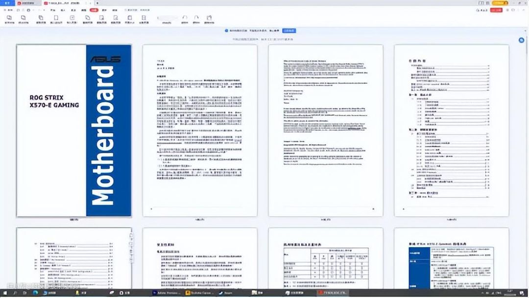Click the Windows Start button on the taskbar
The image size is (529, 298).
(x=6, y=293)
